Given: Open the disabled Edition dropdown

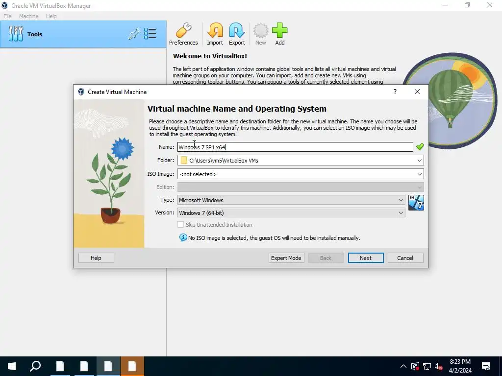Looking at the screenshot, I should click(301, 187).
